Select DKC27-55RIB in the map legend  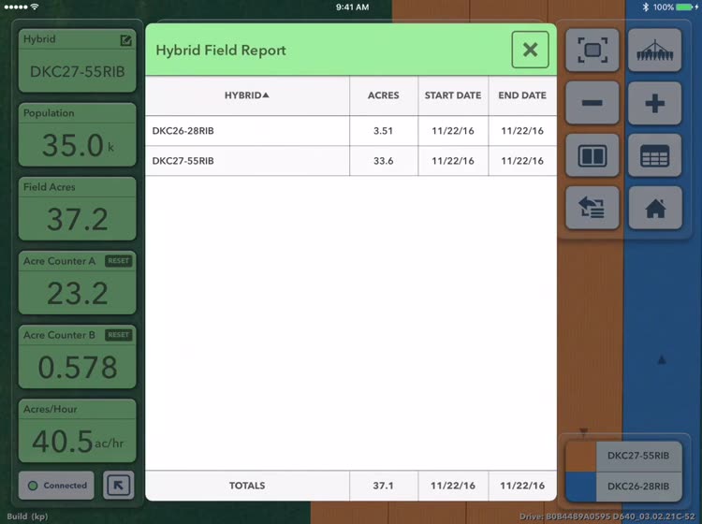coord(638,456)
